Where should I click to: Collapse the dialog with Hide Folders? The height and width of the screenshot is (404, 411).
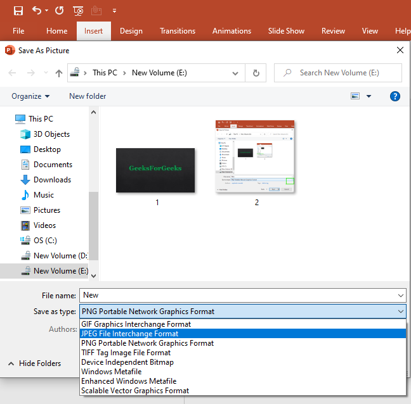[35, 363]
